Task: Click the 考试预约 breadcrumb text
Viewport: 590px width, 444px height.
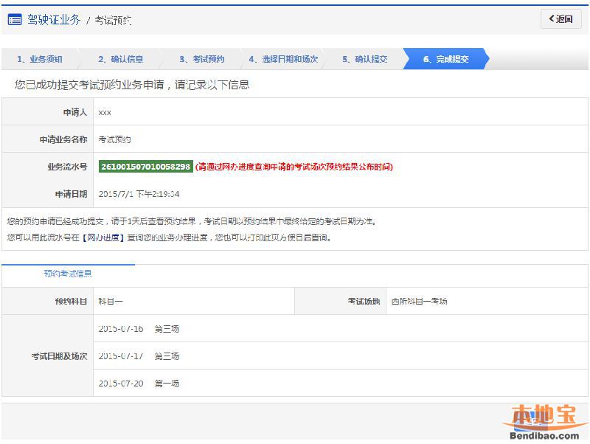Action: tap(113, 21)
